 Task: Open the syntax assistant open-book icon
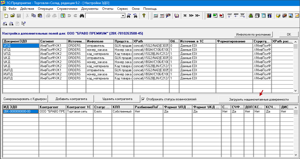click(177, 16)
